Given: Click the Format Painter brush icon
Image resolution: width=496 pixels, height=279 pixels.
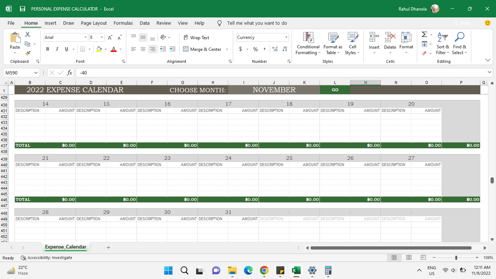Looking at the screenshot, I should click(x=28, y=53).
